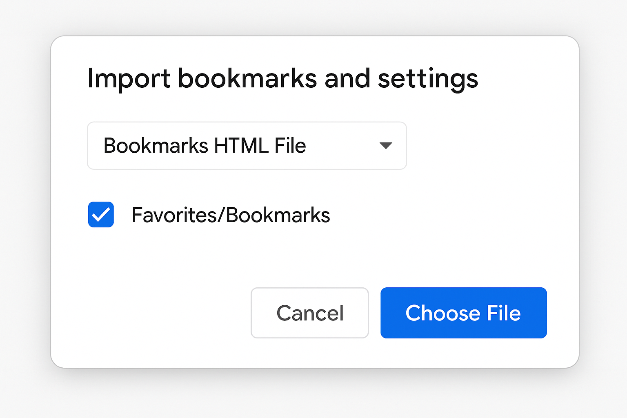The width and height of the screenshot is (627, 418).
Task: Click the dialog title Import bookmarks and settings
Action: pos(283,78)
